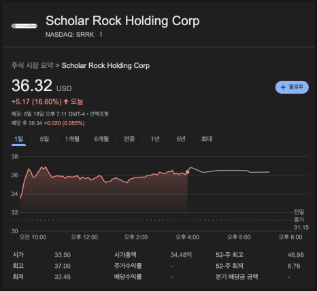Click the +5.17 (16.60%) daily change text
This screenshot has width=317, height=291.
coord(37,102)
